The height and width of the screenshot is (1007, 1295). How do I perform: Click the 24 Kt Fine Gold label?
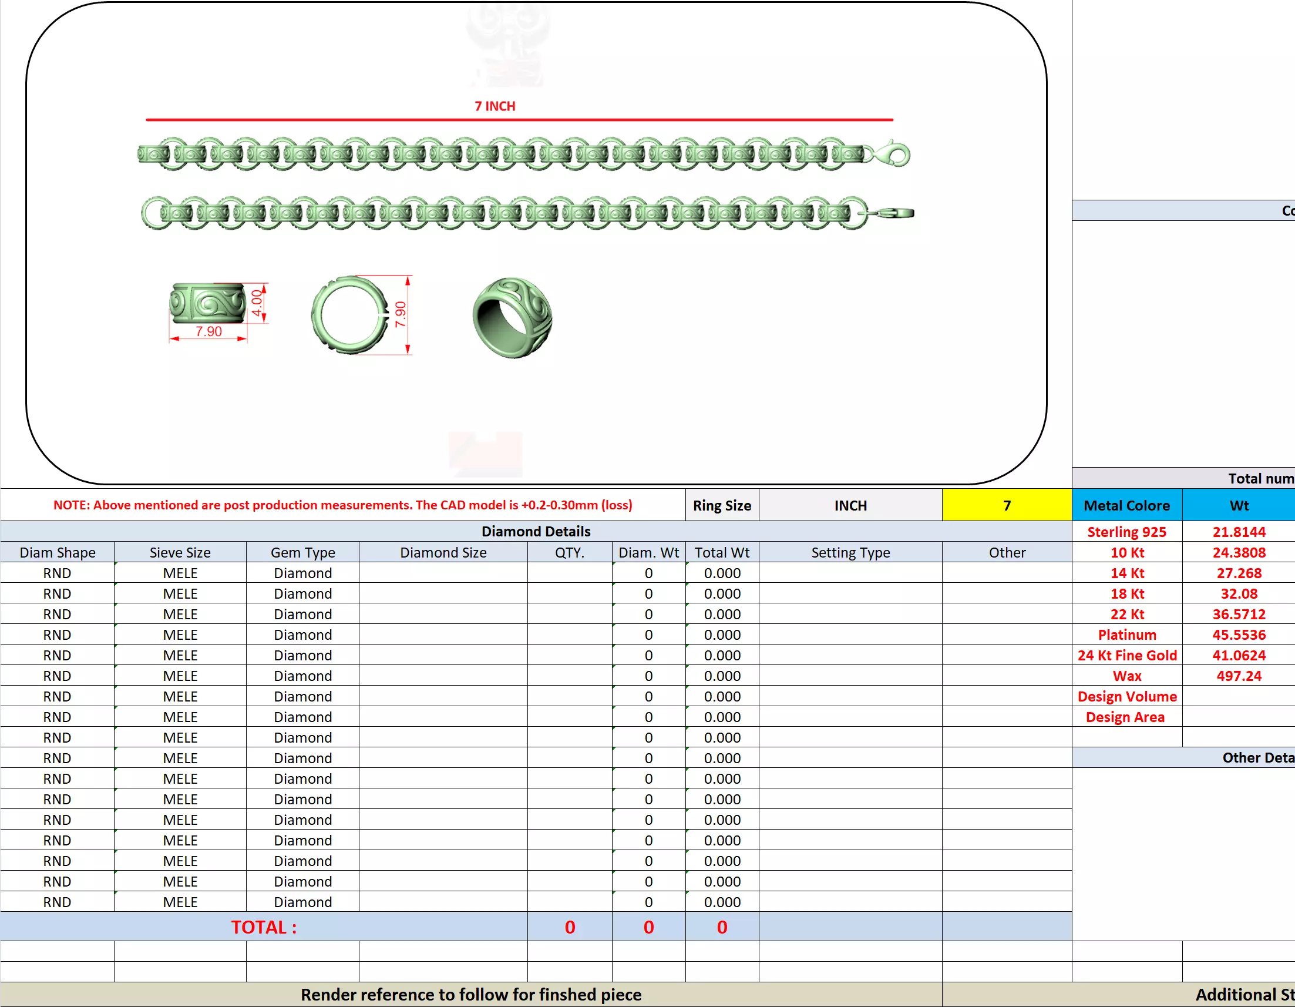(1126, 655)
